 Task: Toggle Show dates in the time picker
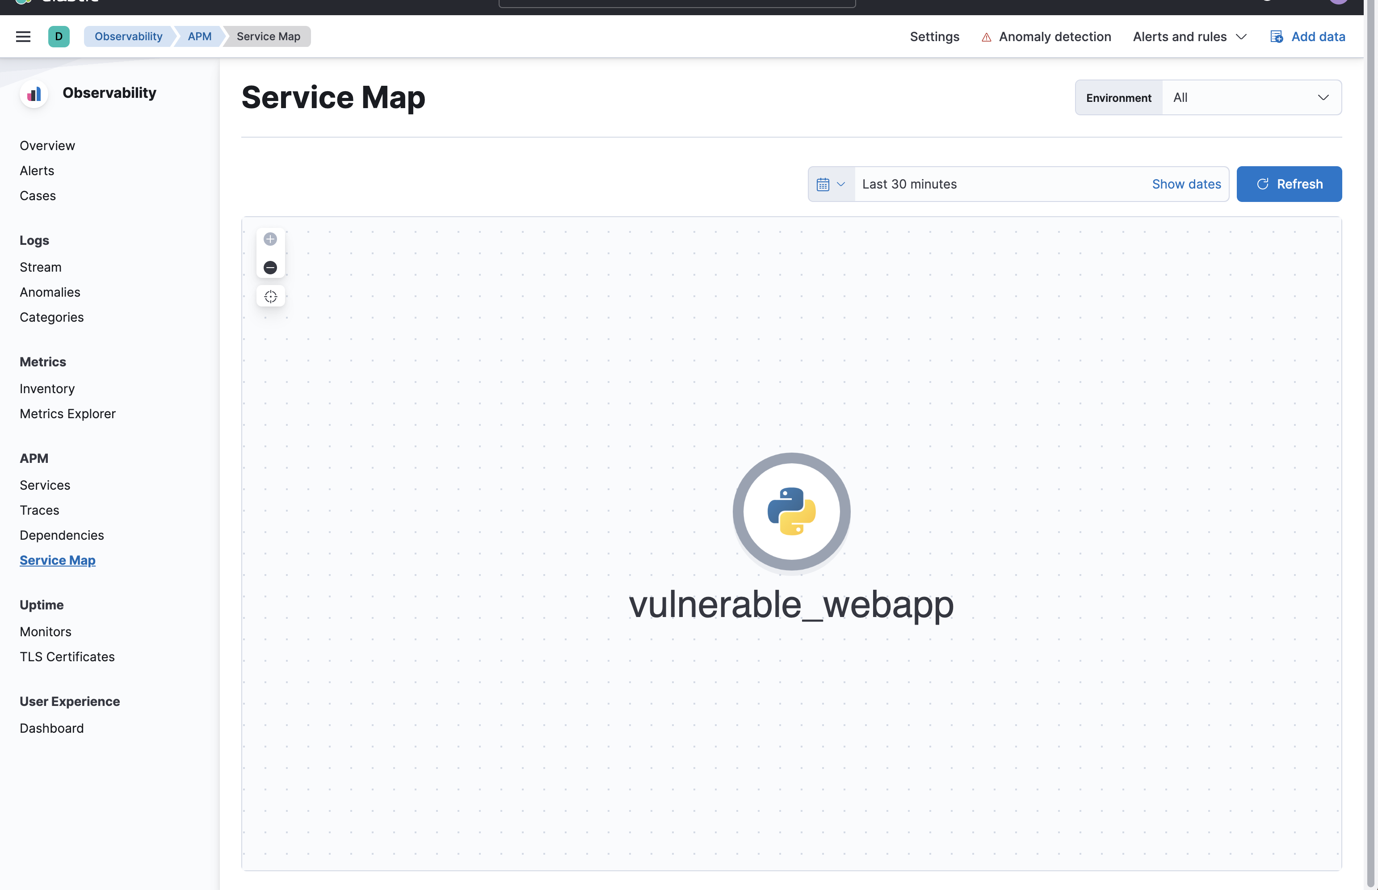click(x=1186, y=184)
